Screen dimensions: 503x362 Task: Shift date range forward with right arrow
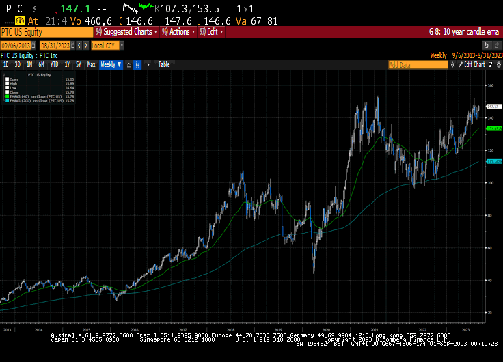click(x=86, y=46)
